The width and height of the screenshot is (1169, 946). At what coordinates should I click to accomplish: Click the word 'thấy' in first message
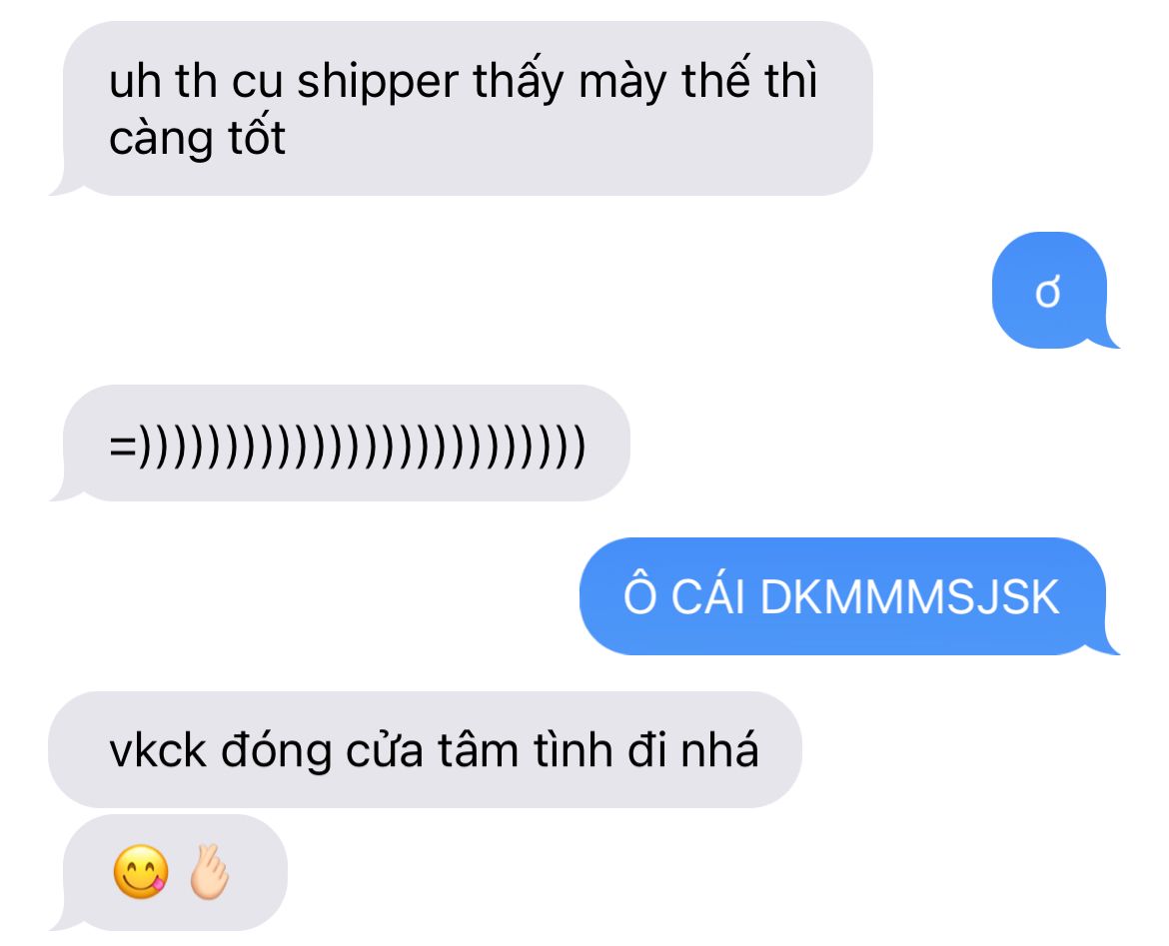519,81
